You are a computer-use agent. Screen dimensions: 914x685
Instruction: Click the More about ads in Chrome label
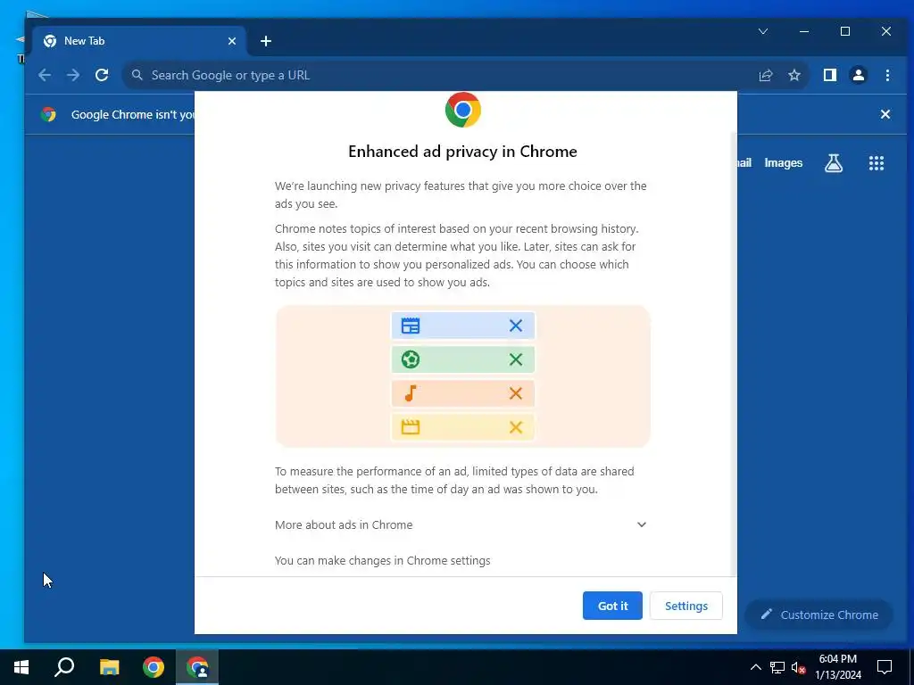tap(344, 524)
